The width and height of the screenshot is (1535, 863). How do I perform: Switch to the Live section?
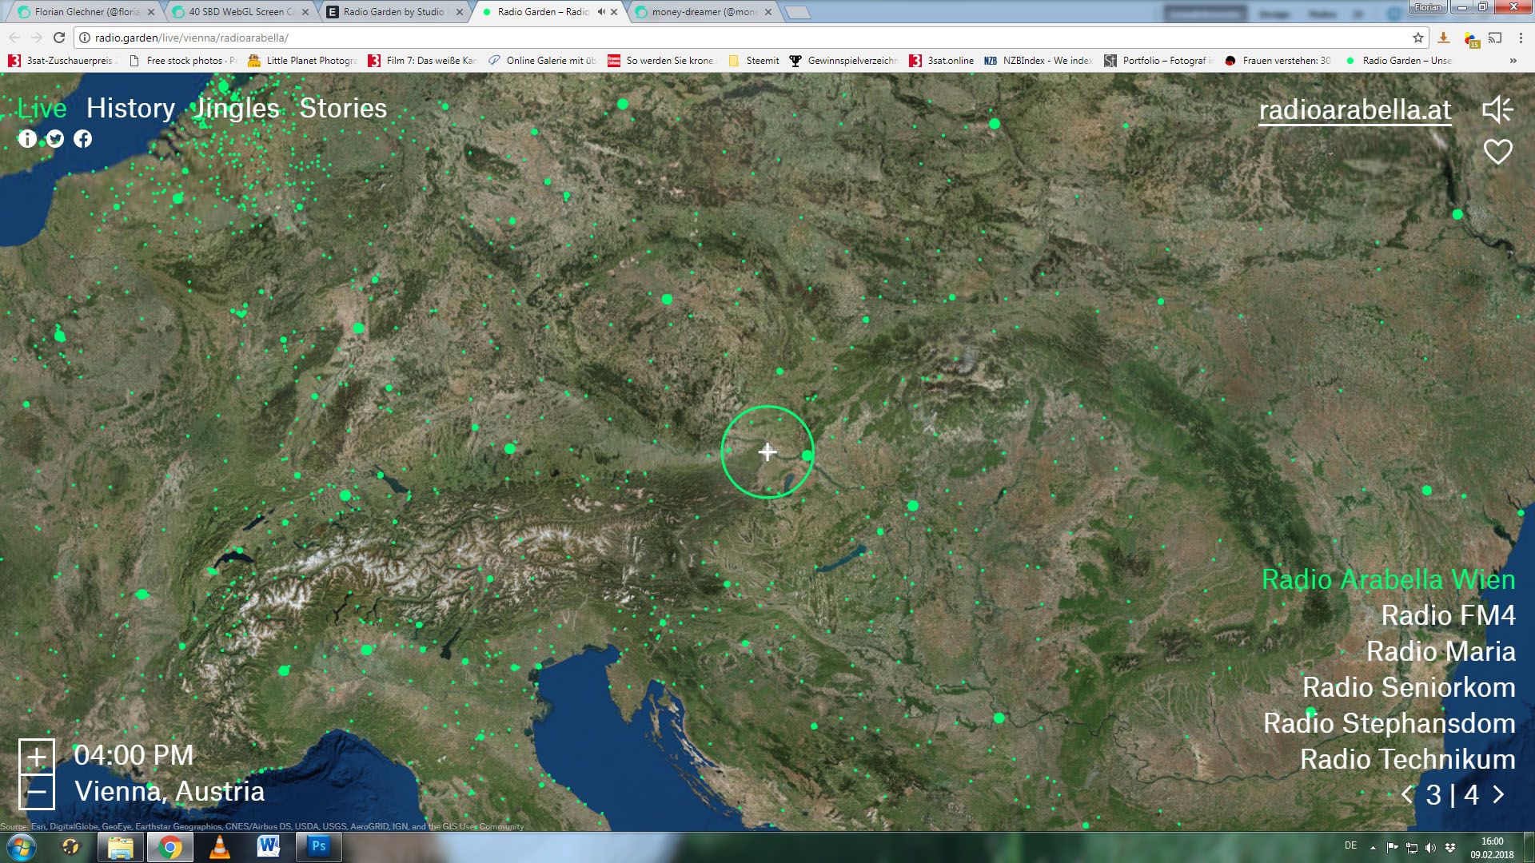(x=42, y=108)
